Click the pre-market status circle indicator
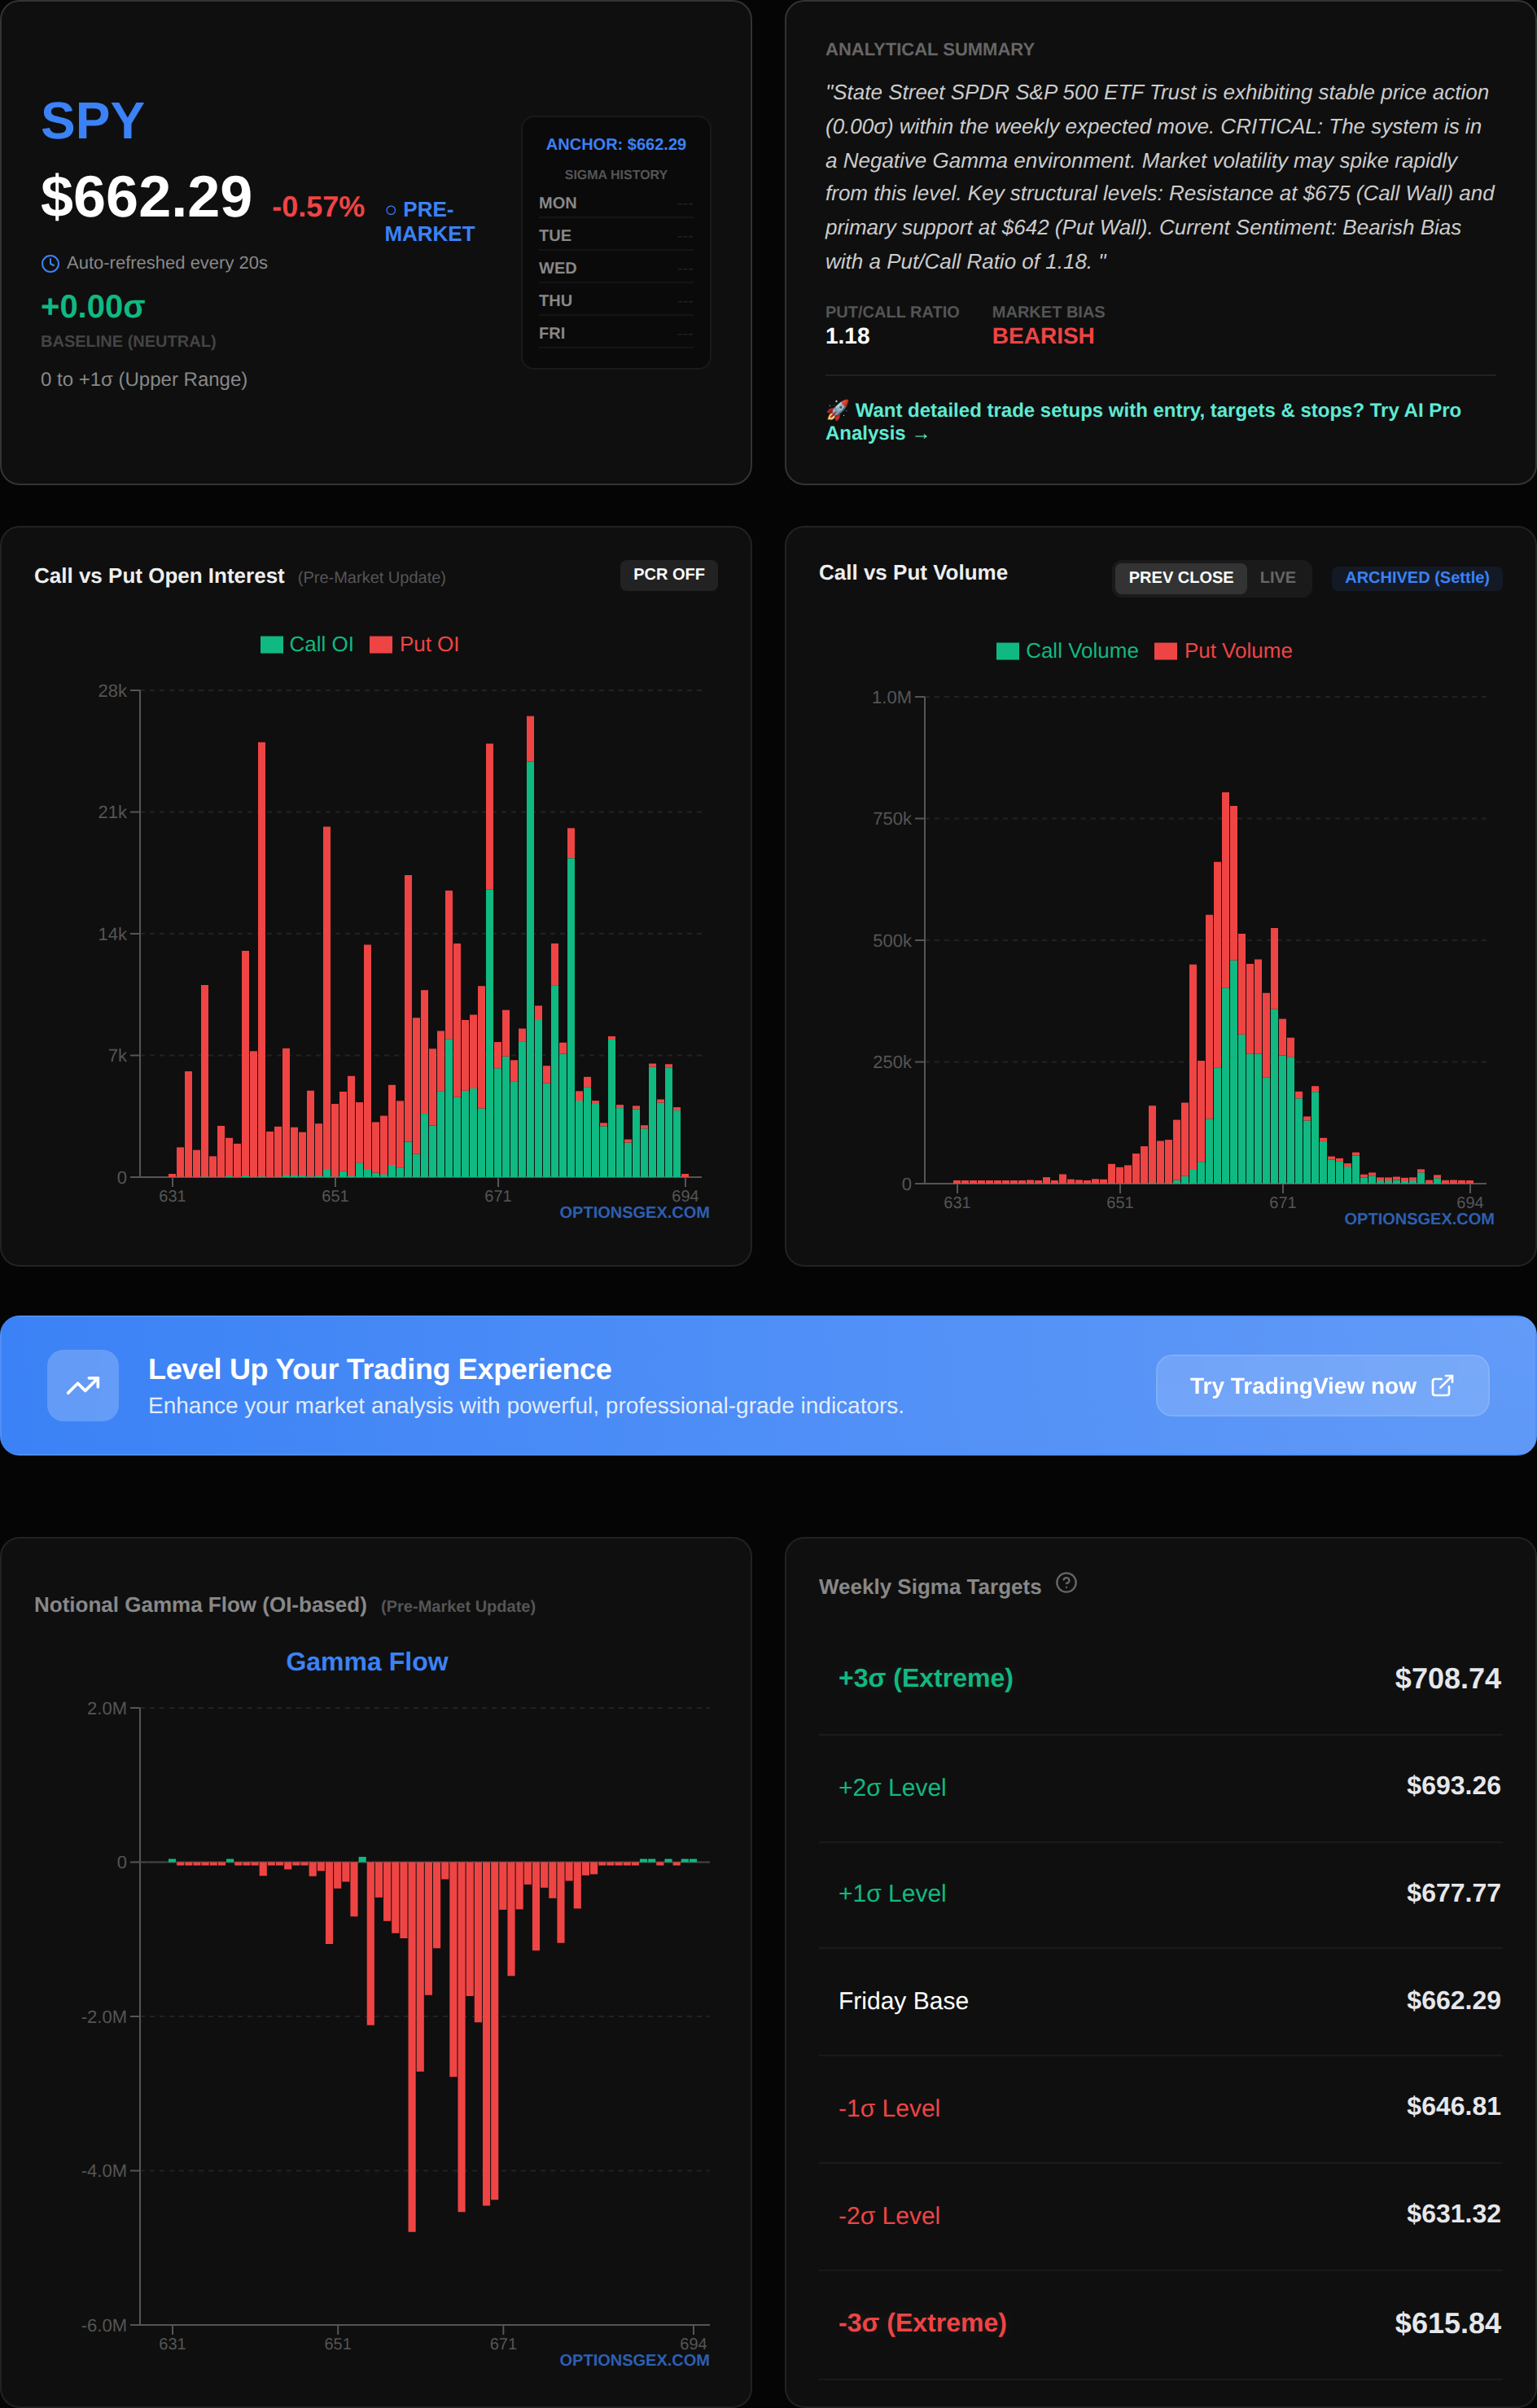The width and height of the screenshot is (1537, 2408). coord(391,210)
